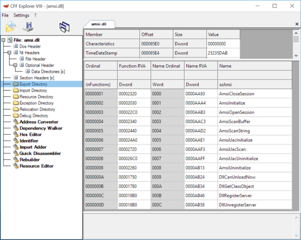The image size is (301, 240).
Task: Switch to the amsi.dll tab
Action: pyautogui.click(x=99, y=24)
